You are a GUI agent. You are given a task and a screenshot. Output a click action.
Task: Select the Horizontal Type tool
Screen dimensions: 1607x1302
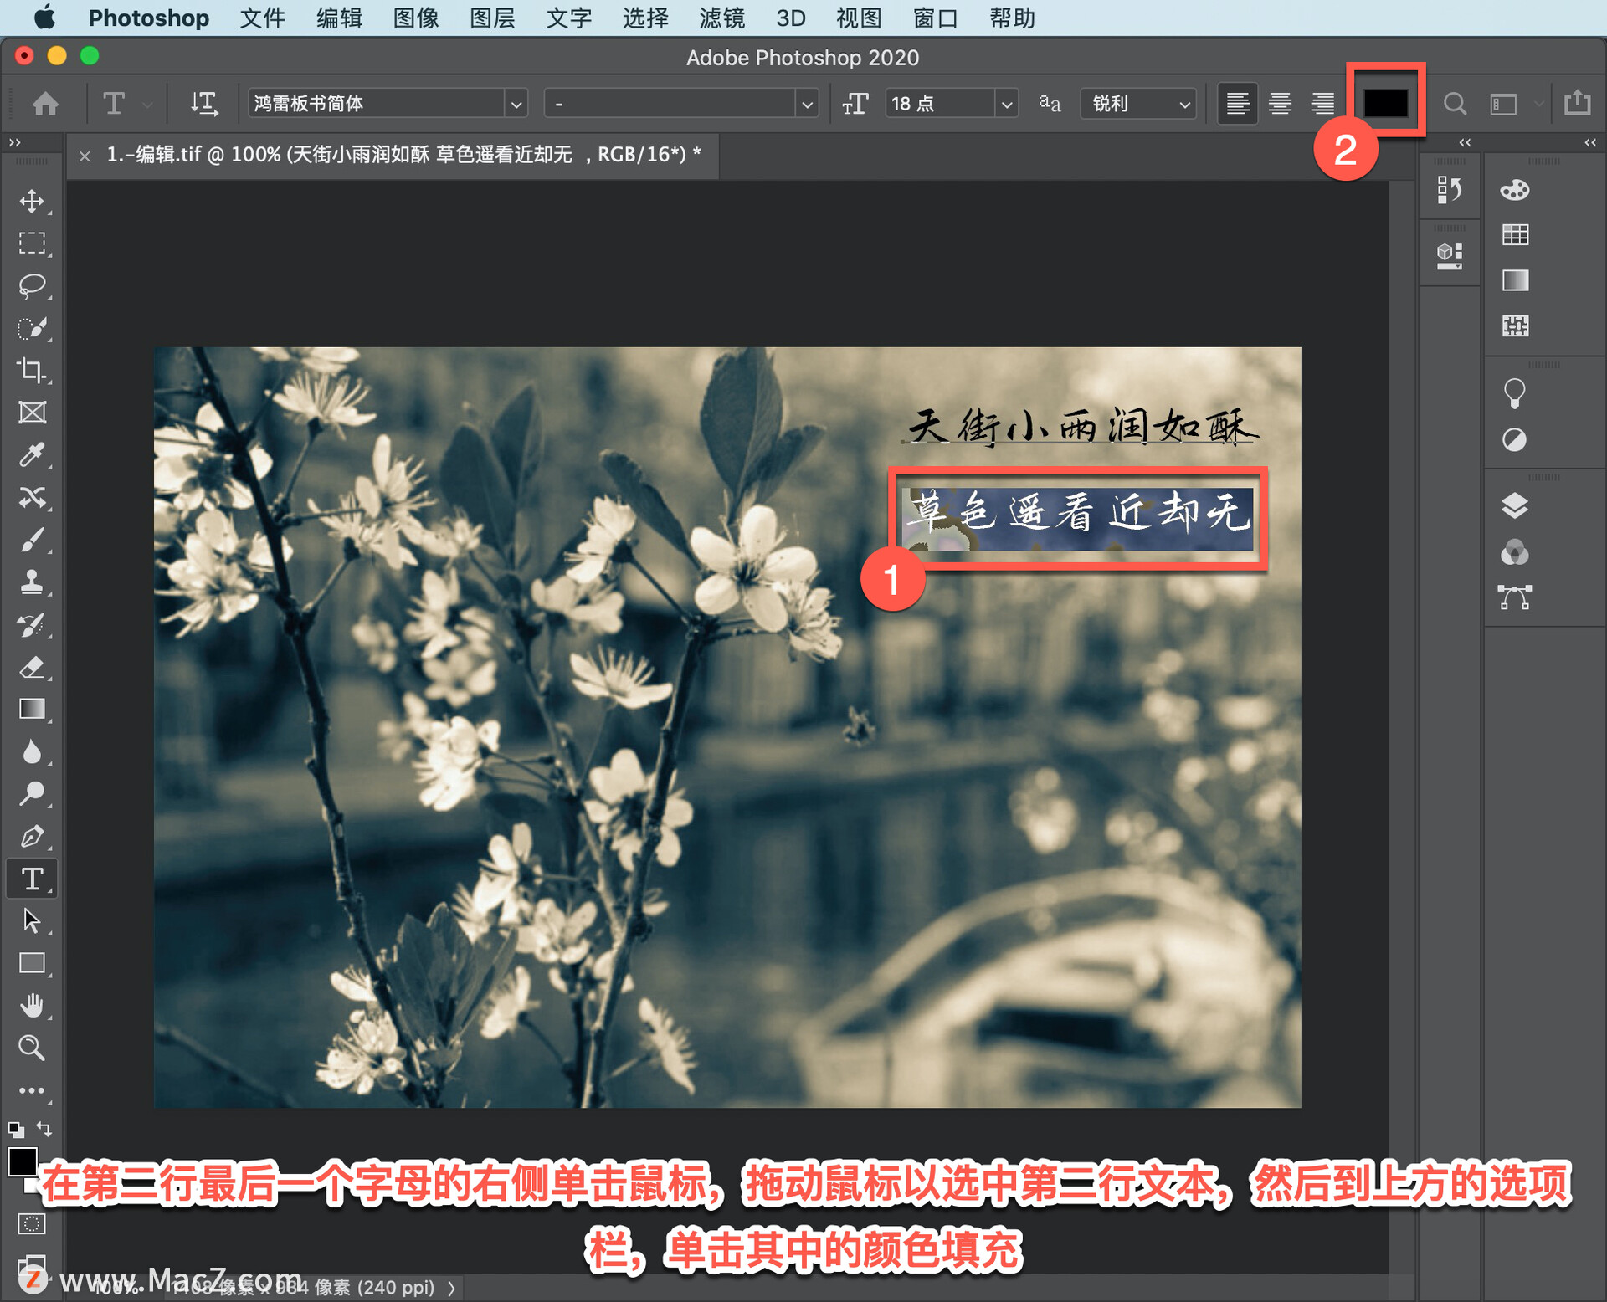click(x=32, y=879)
